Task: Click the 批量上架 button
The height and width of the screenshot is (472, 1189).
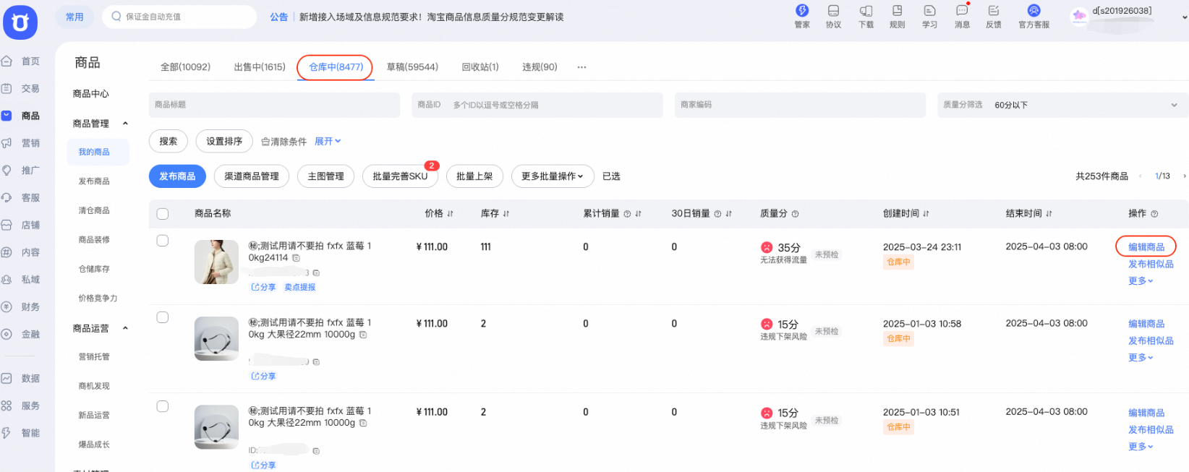Action: [x=474, y=176]
